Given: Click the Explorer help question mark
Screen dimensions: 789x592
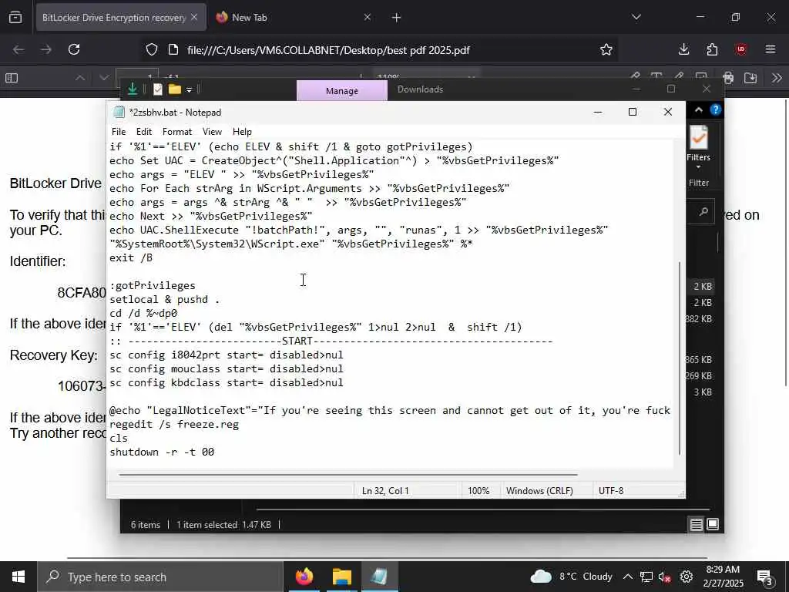Looking at the screenshot, I should [715, 109].
